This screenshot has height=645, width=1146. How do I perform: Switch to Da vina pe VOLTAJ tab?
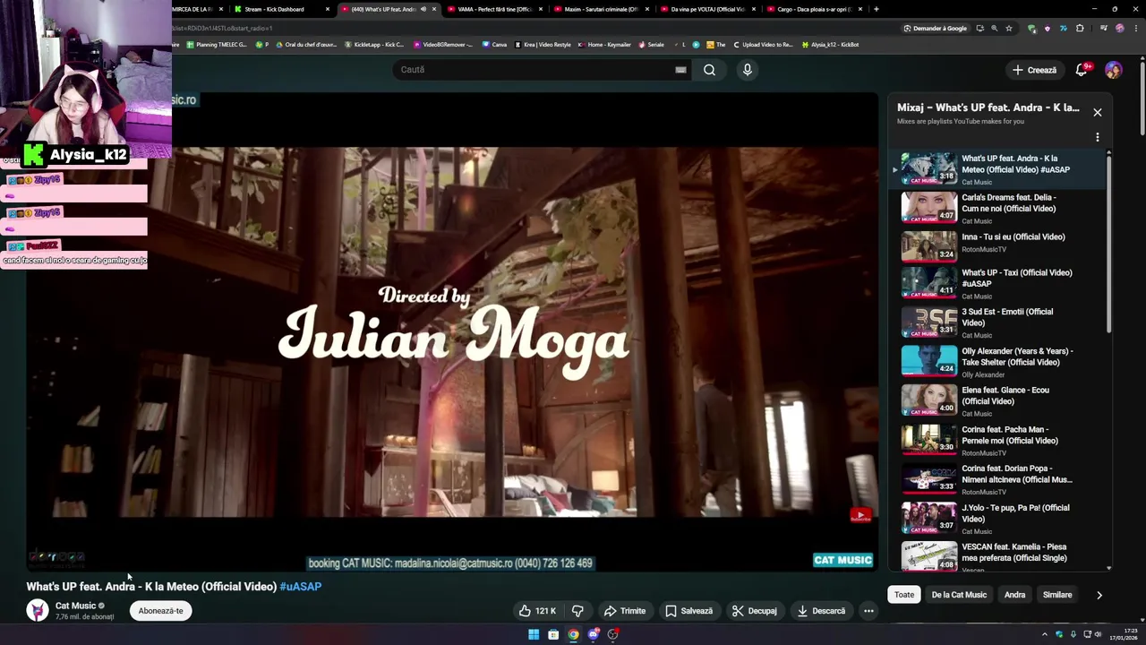[x=707, y=9]
